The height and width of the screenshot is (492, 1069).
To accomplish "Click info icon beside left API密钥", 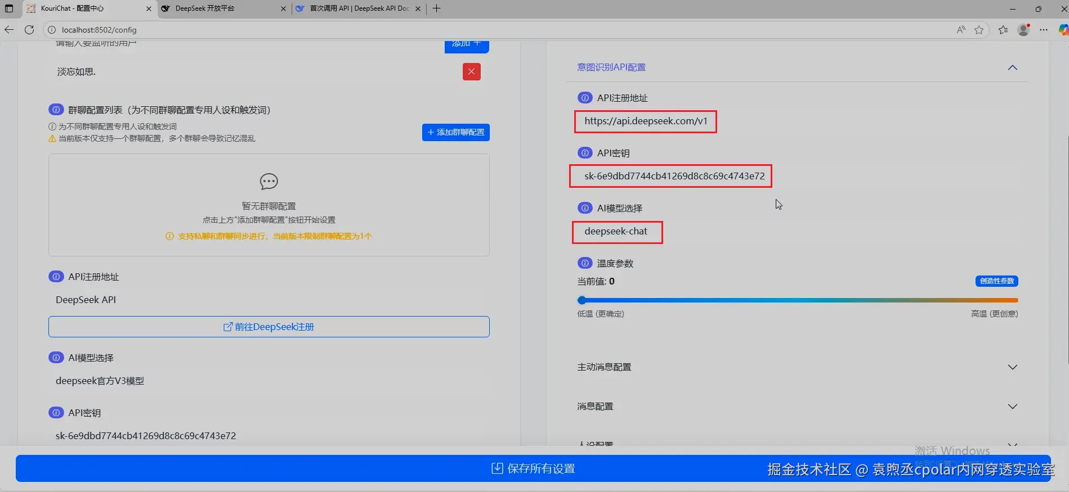I will pyautogui.click(x=56, y=413).
